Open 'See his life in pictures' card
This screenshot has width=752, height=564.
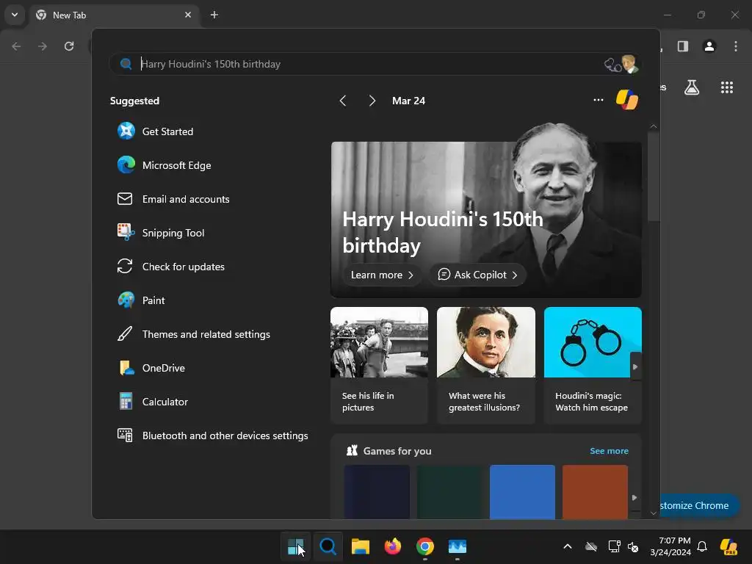point(379,365)
